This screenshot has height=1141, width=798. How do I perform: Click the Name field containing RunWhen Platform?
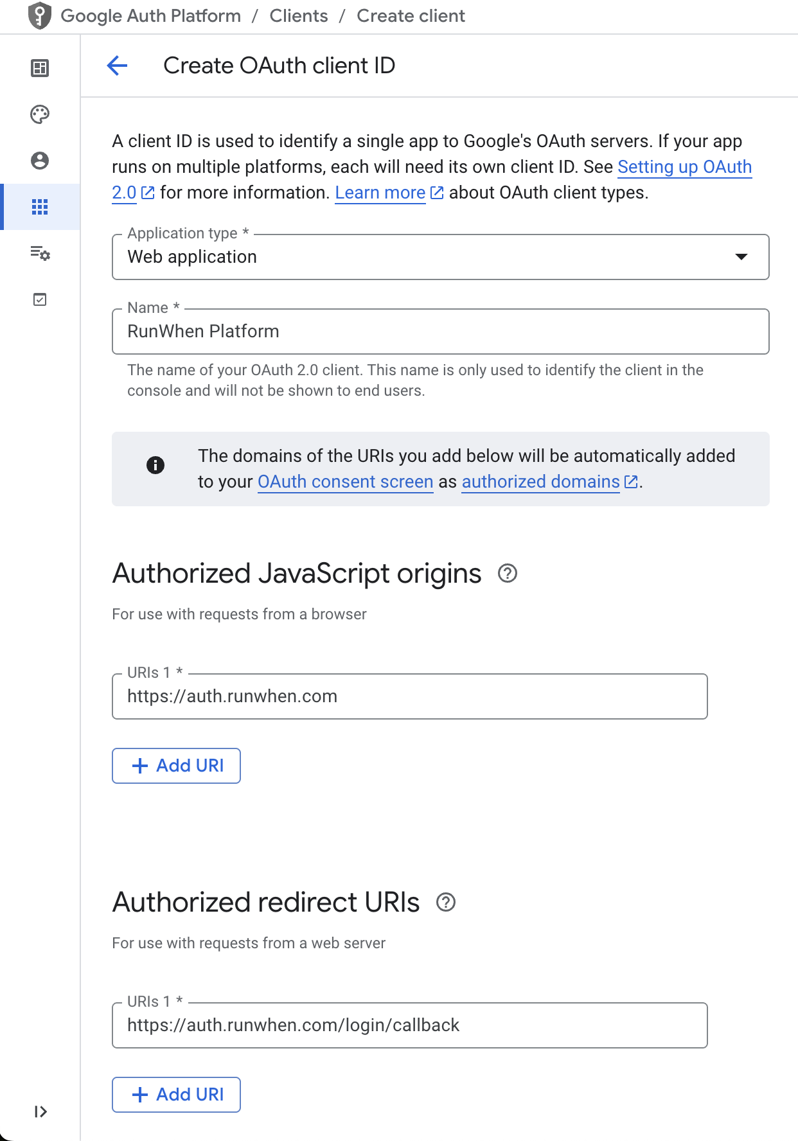click(440, 332)
